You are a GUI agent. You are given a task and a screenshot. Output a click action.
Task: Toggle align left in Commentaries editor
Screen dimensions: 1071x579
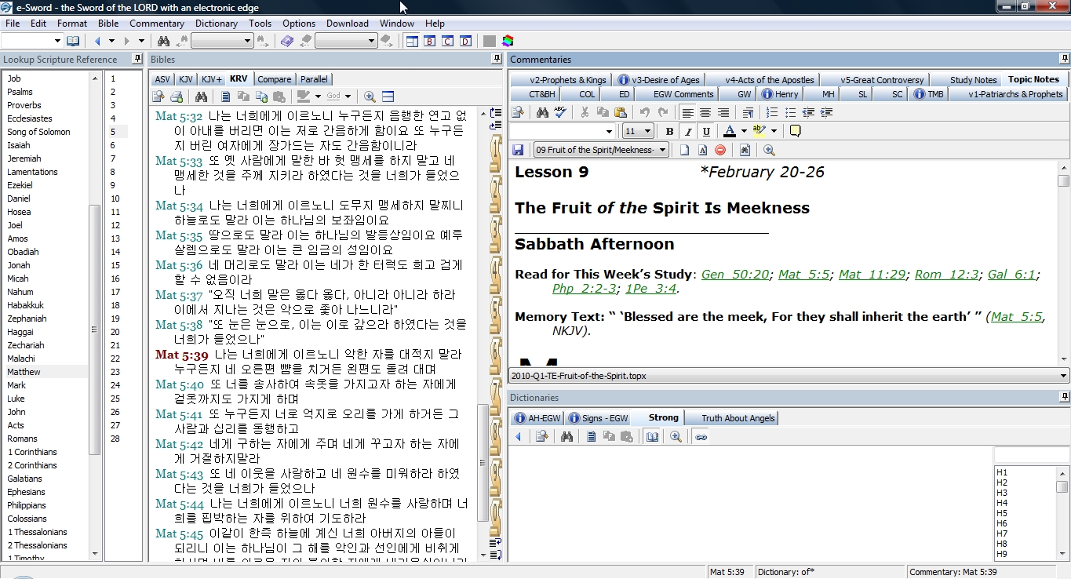[x=688, y=112]
